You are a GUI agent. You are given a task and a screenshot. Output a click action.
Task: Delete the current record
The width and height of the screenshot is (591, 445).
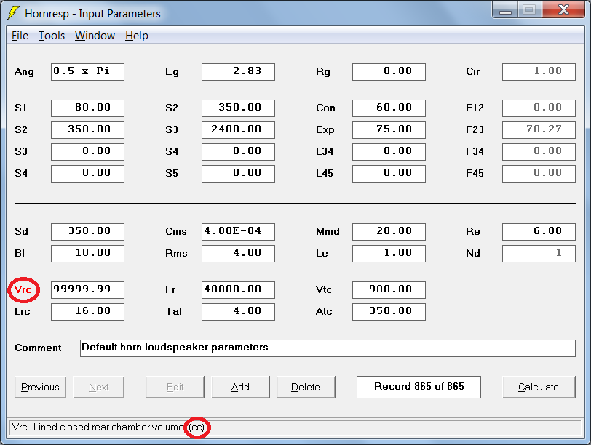tap(306, 387)
